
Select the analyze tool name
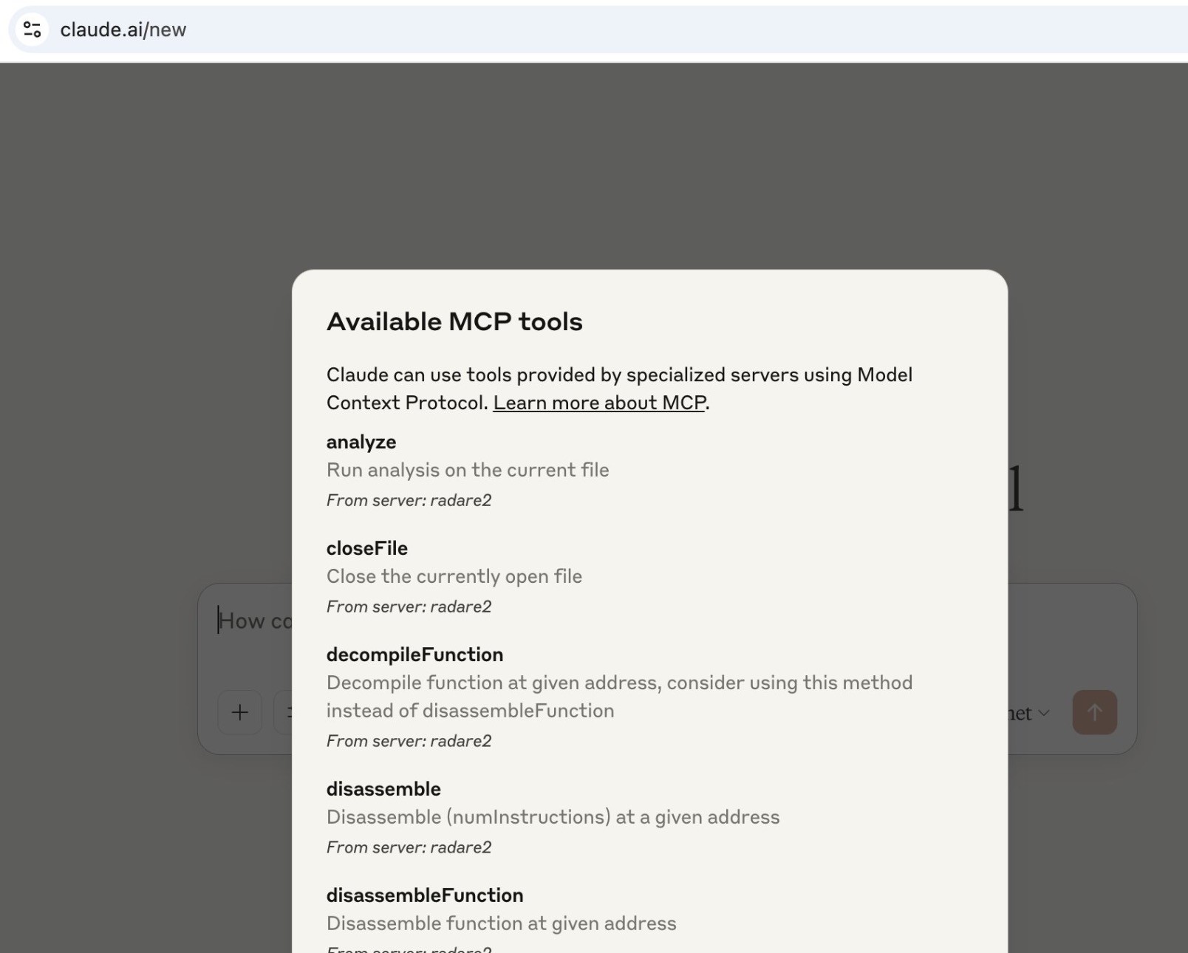click(x=361, y=442)
